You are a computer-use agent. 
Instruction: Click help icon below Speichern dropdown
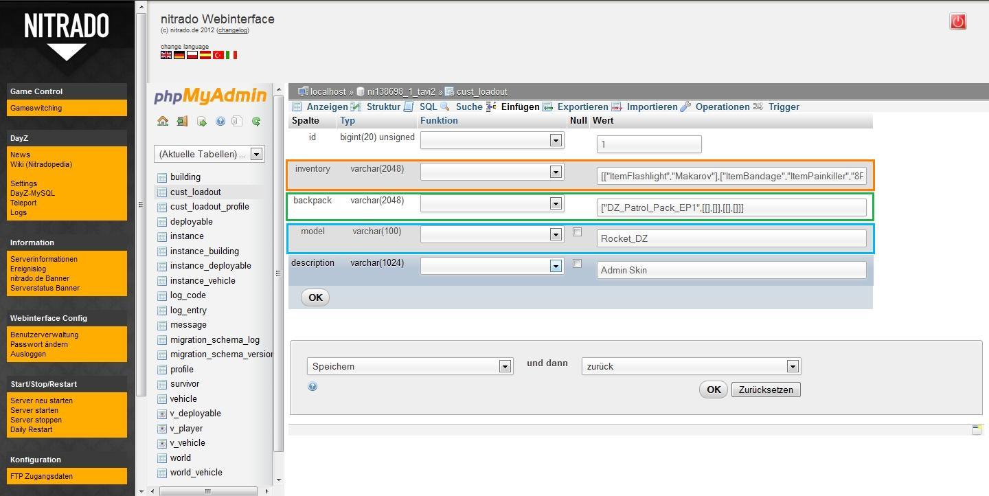[312, 386]
